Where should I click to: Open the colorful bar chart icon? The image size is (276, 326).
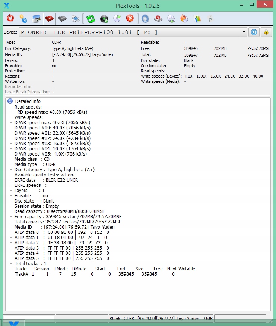197,18
